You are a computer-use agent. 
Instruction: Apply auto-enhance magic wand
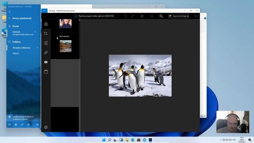tap(142, 16)
